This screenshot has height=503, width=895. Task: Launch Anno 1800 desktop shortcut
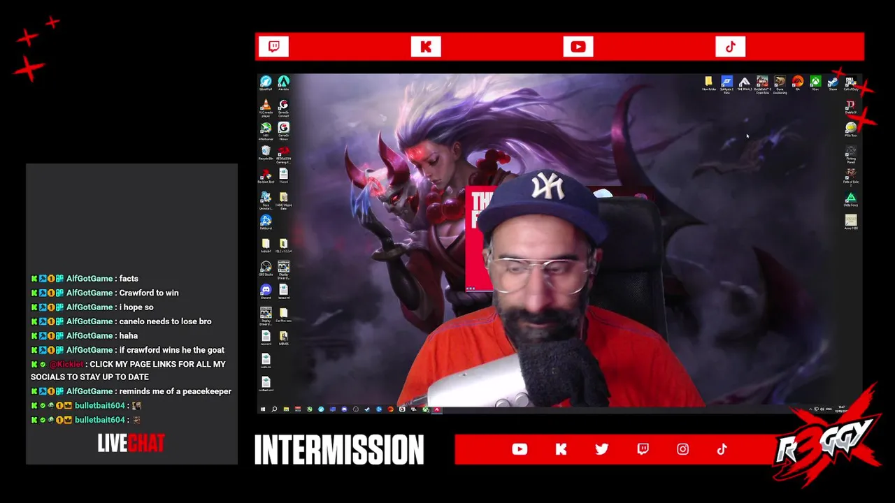850,223
